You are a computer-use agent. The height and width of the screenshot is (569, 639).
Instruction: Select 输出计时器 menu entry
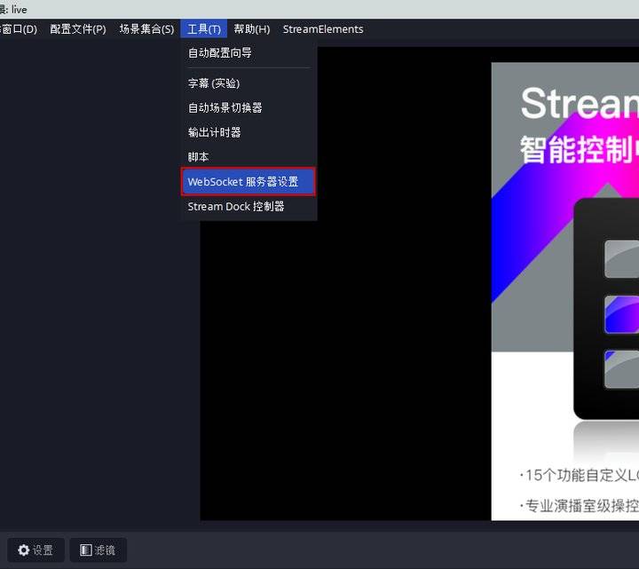click(248, 132)
